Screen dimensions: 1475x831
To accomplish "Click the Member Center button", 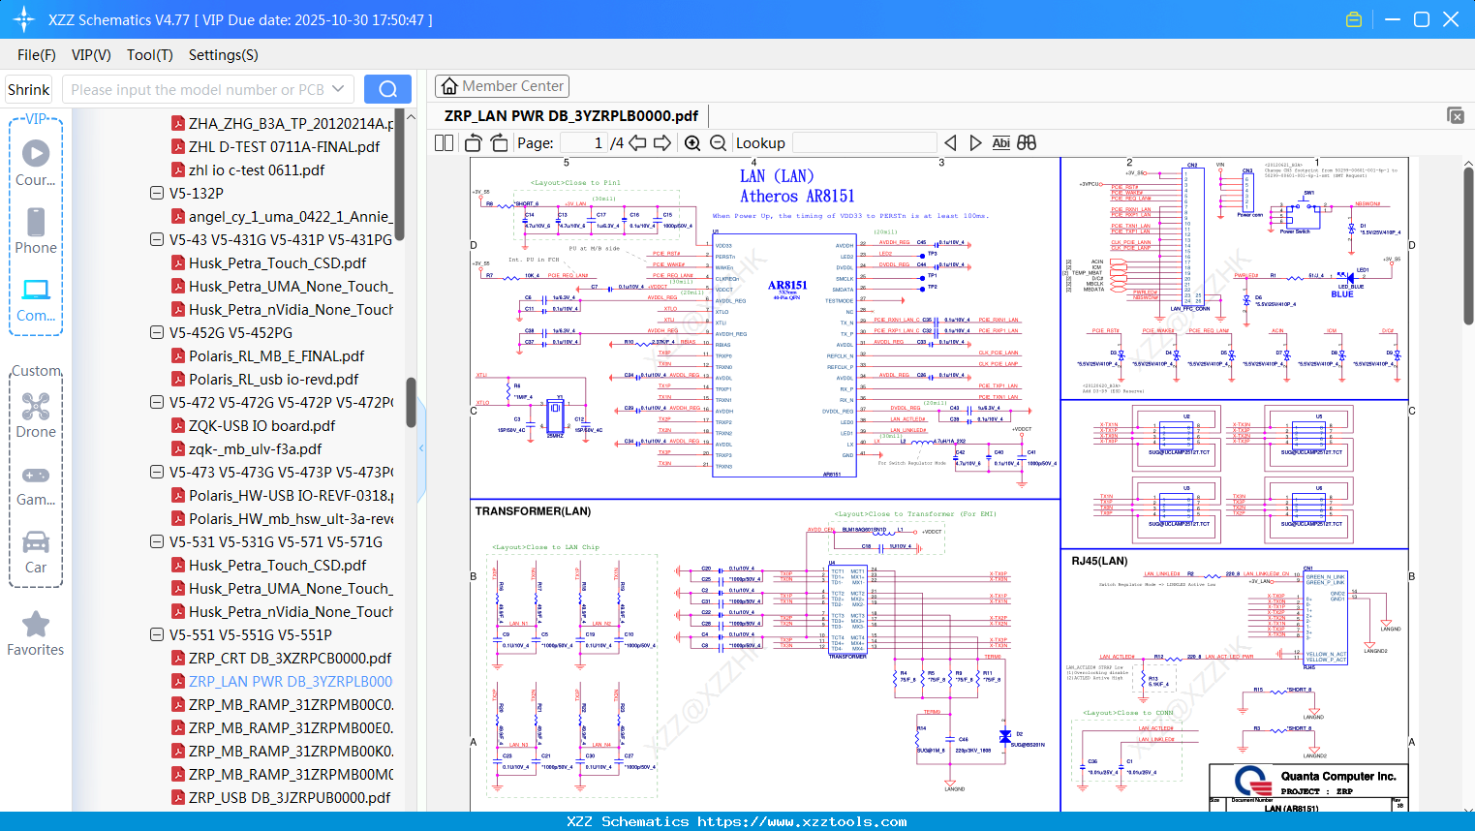I will click(x=502, y=86).
